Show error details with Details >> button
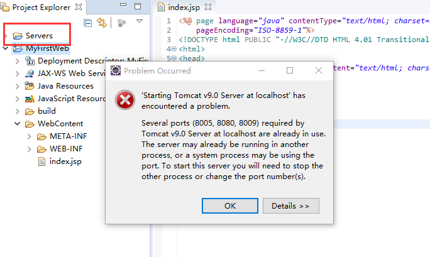This screenshot has height=257, width=430. click(x=290, y=205)
